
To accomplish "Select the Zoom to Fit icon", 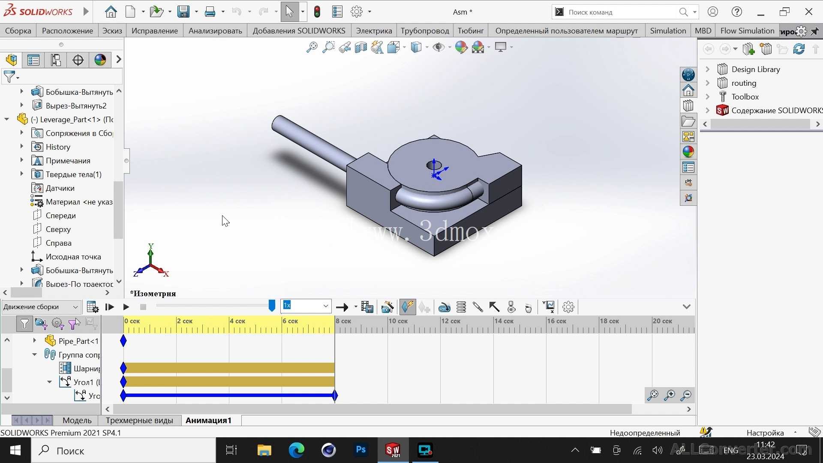I will (312, 47).
